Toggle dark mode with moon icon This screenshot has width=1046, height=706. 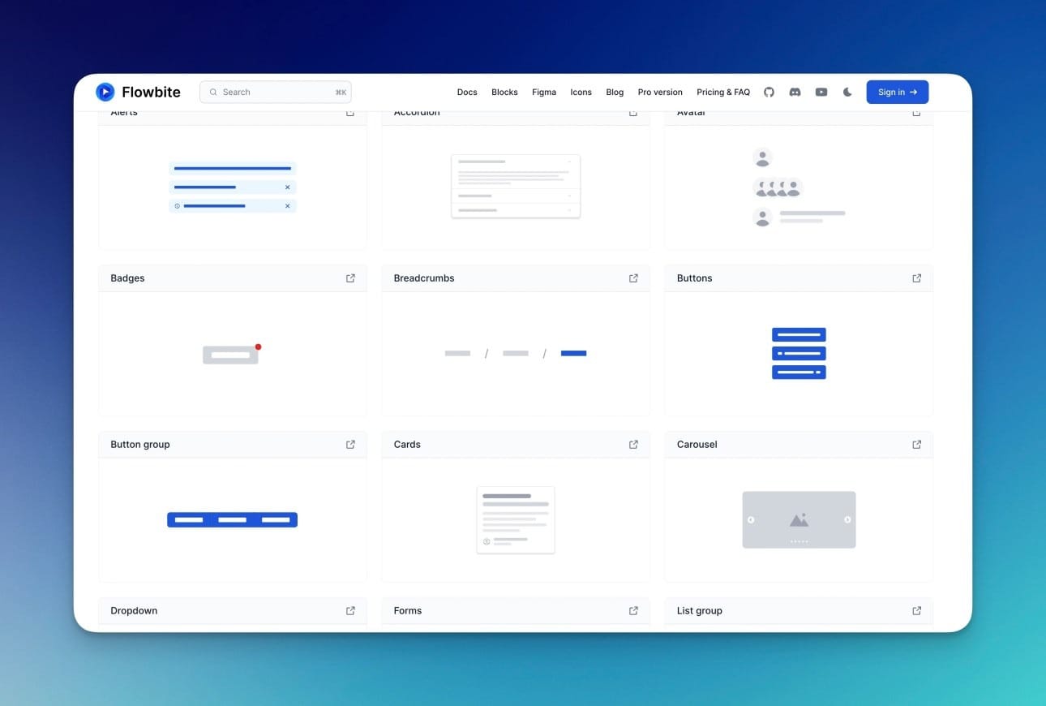pos(847,93)
